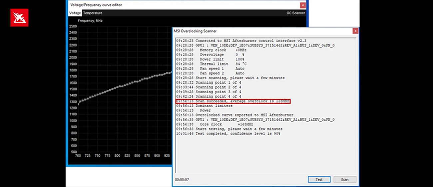Image resolution: width=433 pixels, height=187 pixels.
Task: Close the Voltage/Frequency curve editor window
Action: point(302,5)
